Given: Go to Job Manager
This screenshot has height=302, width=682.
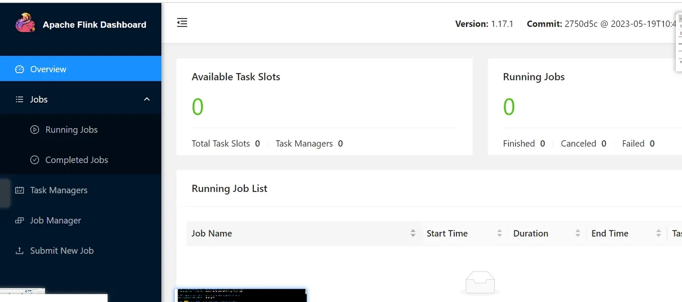Looking at the screenshot, I should (80, 220).
